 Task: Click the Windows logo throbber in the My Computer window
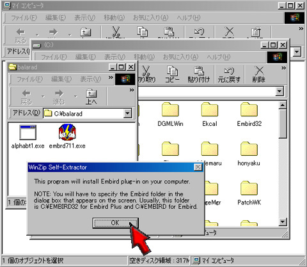point(294,18)
